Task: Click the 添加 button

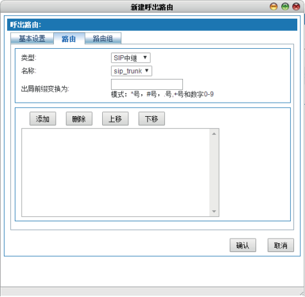Action: point(42,119)
